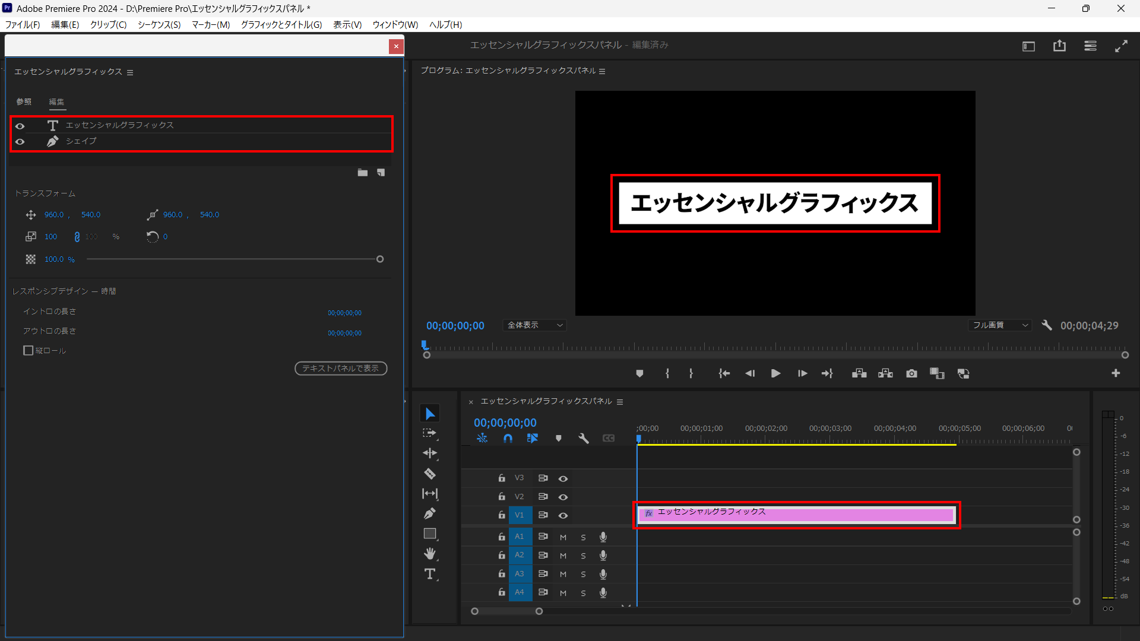1140x641 pixels.
Task: Click the Quick Export share icon
Action: (x=1059, y=46)
